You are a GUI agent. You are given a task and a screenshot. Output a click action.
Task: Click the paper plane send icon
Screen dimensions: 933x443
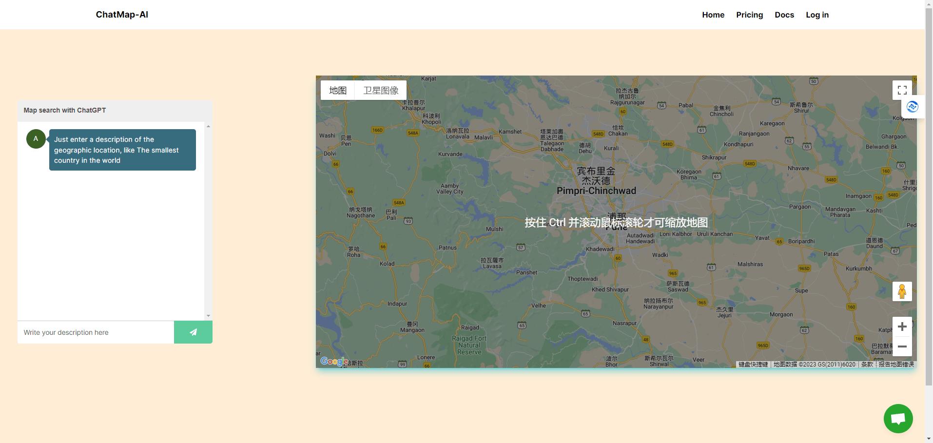pyautogui.click(x=193, y=332)
